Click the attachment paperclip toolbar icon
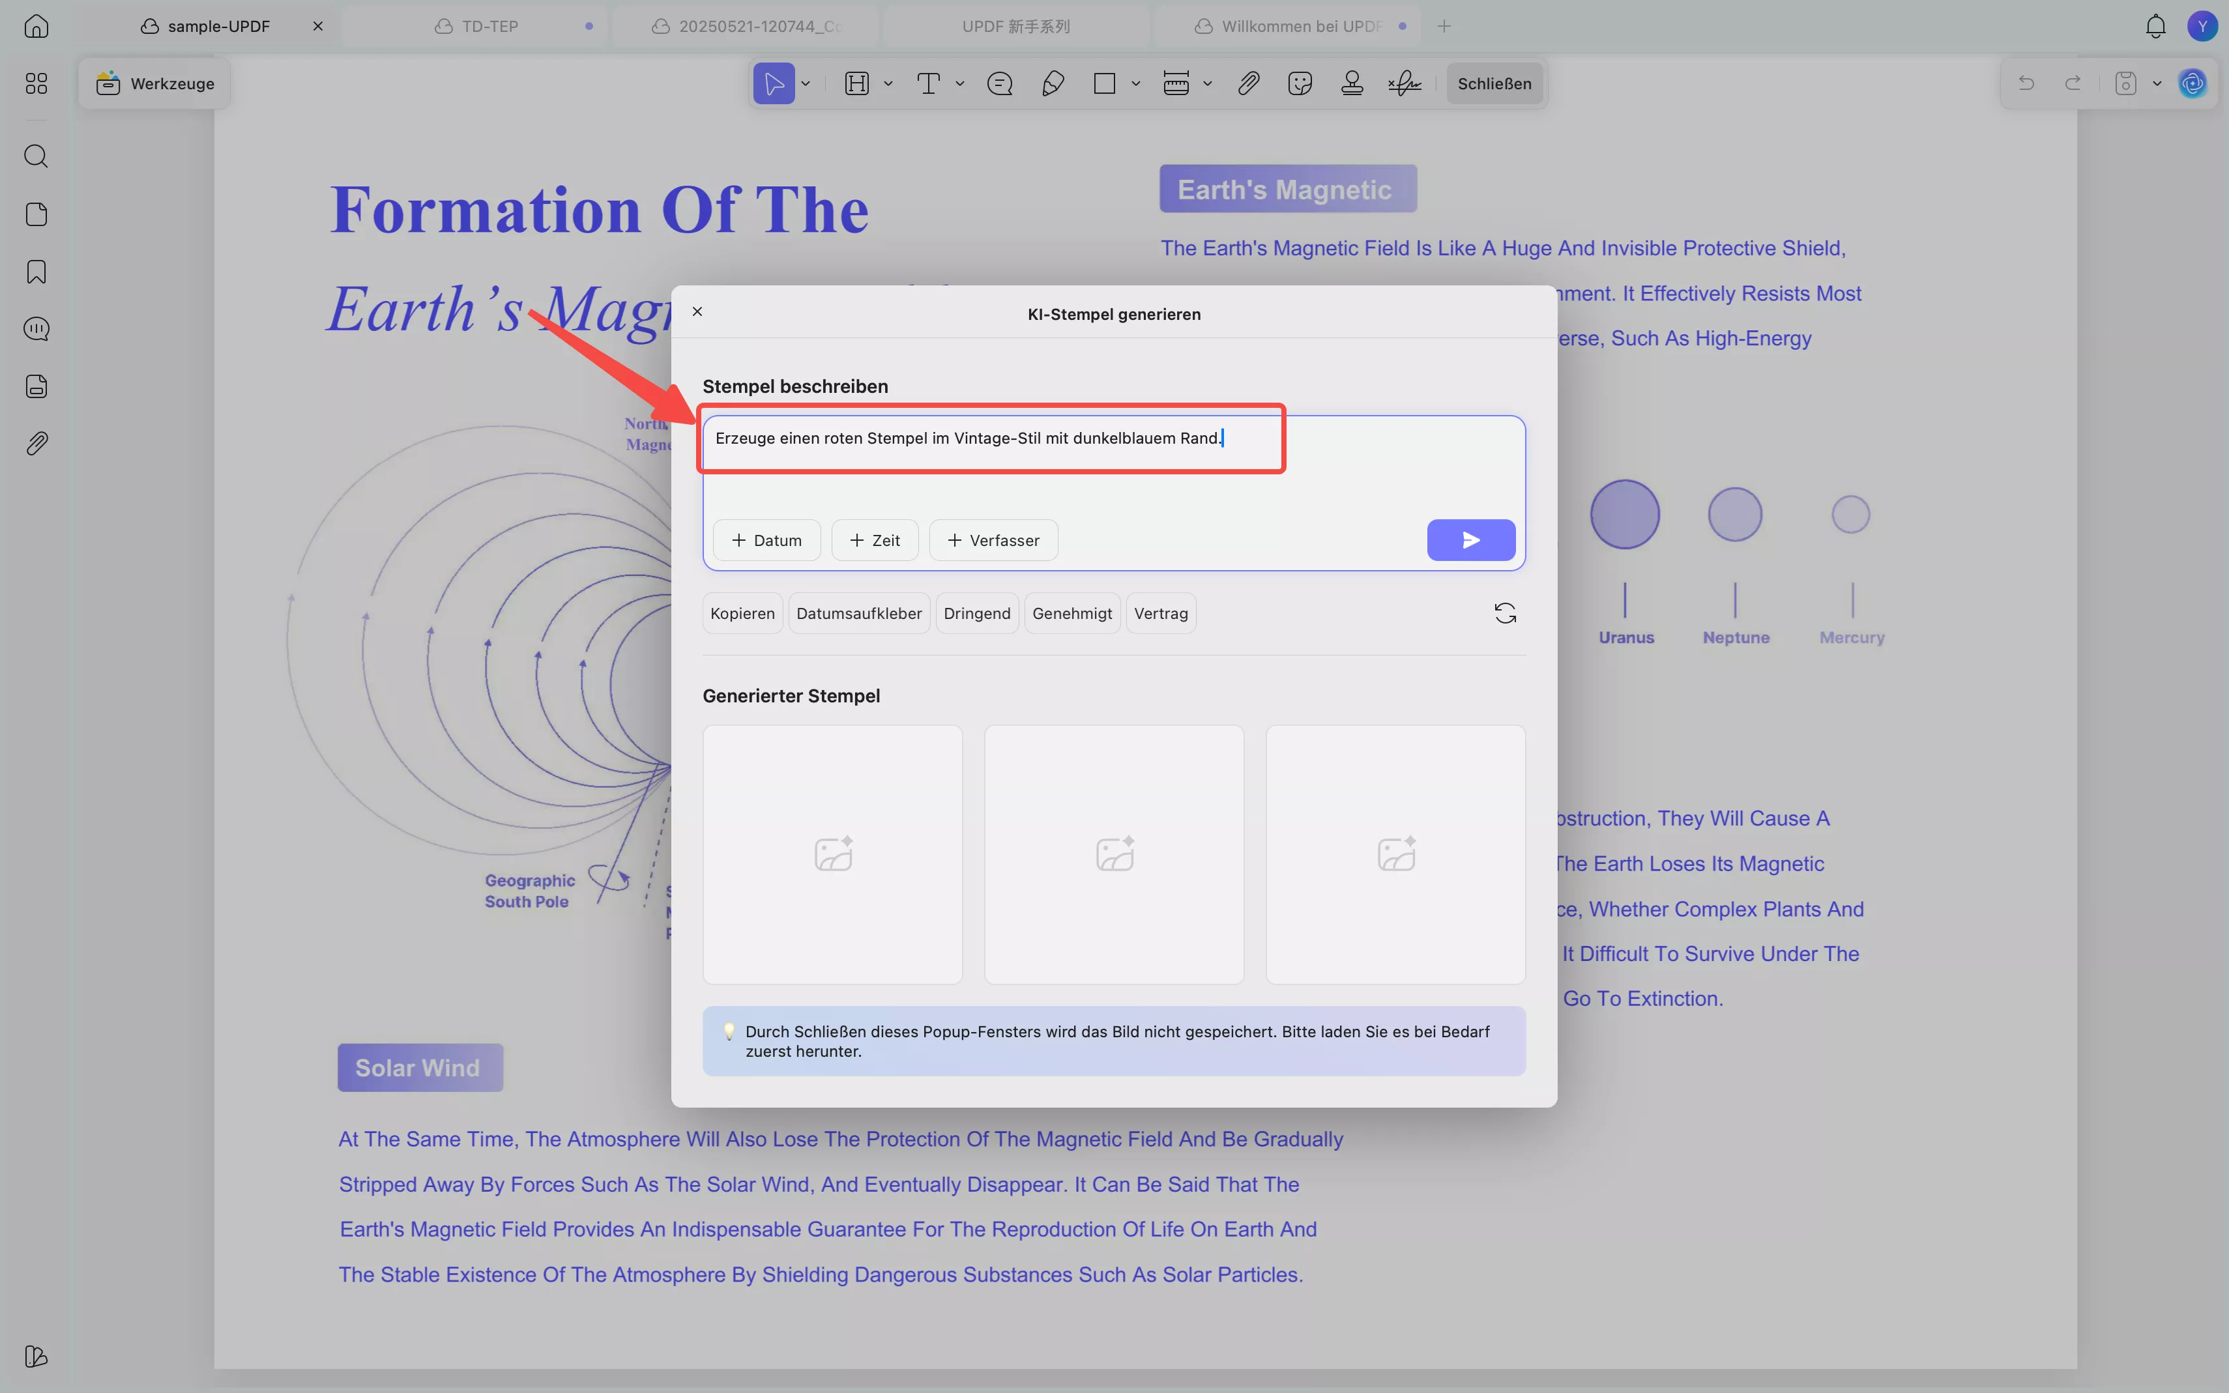 click(1247, 84)
